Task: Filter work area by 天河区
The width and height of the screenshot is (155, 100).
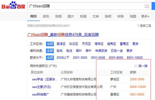Action: [86, 44]
